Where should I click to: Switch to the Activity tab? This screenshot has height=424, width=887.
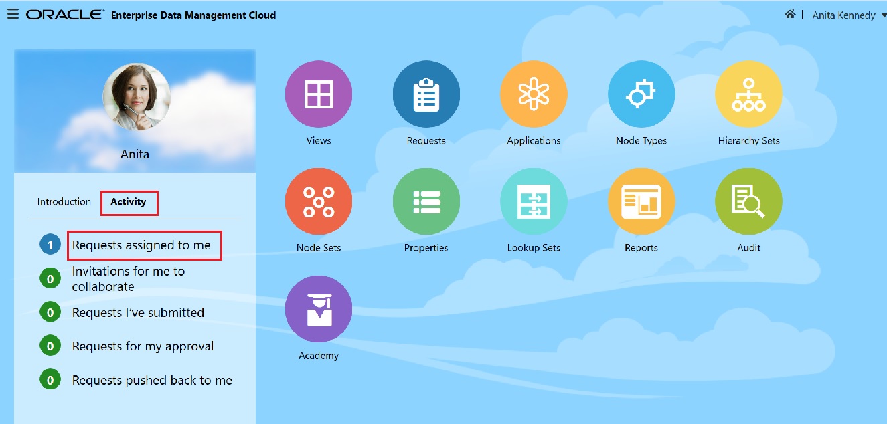click(129, 202)
